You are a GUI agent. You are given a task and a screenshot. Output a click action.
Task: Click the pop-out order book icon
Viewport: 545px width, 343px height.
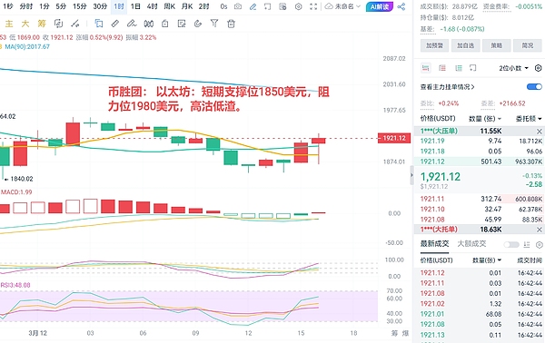click(473, 68)
